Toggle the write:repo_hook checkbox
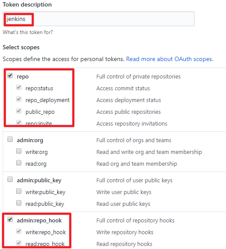The image size is (226, 249). 19,231
